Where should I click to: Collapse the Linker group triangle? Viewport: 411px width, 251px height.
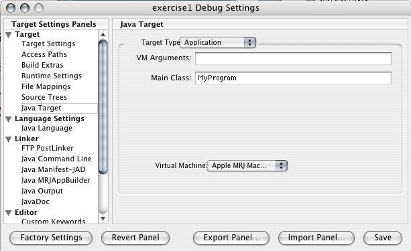point(9,139)
